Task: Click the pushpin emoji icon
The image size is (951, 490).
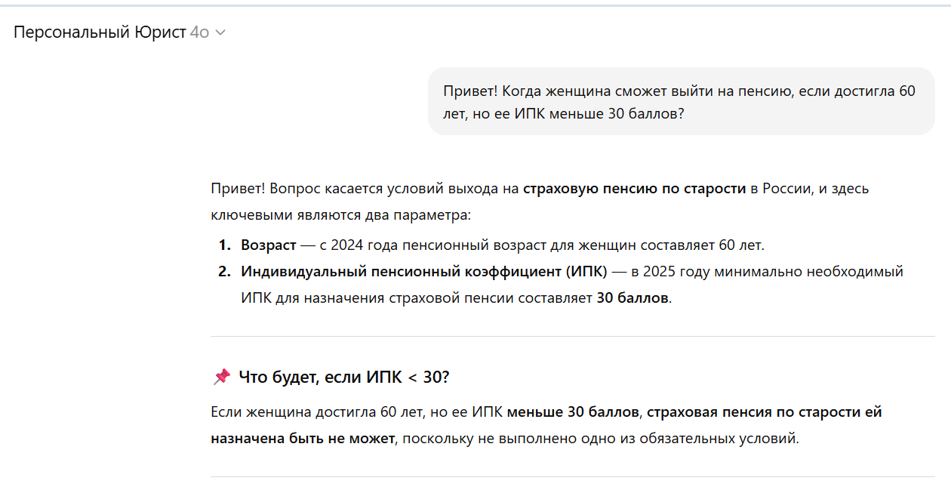Action: pyautogui.click(x=221, y=377)
